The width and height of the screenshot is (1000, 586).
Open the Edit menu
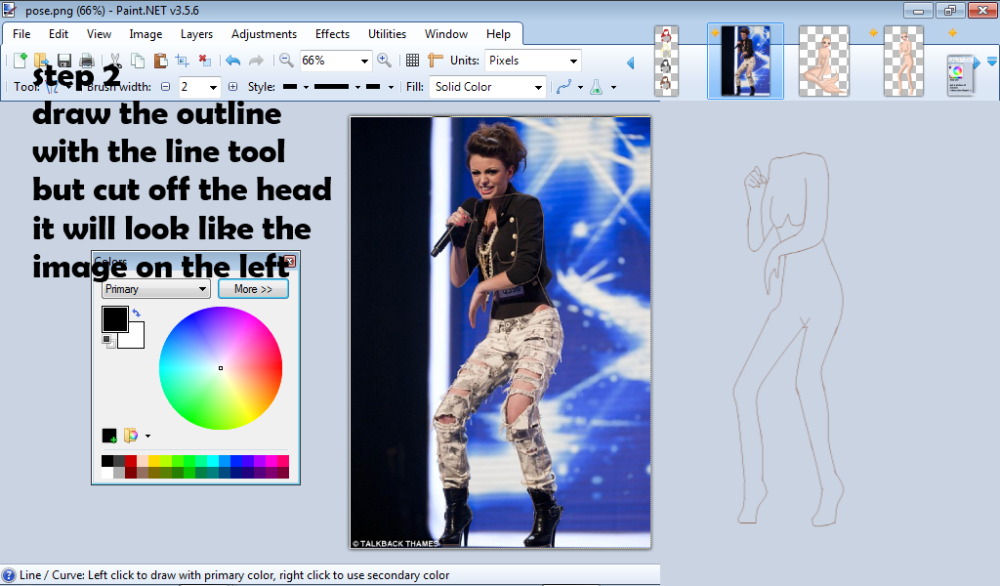[x=59, y=34]
